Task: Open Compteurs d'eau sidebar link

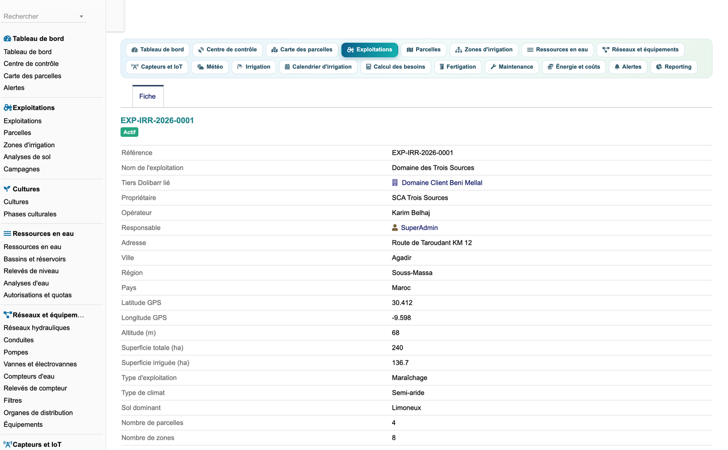Action: pyautogui.click(x=29, y=377)
